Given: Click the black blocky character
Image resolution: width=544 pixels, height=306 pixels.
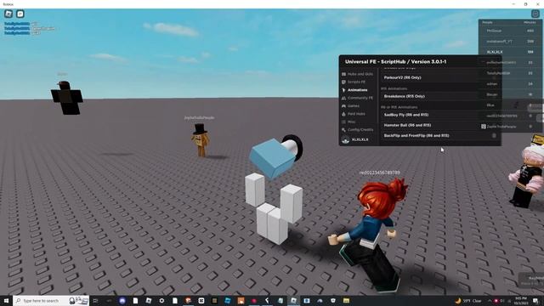Looking at the screenshot, I should coord(66,98).
